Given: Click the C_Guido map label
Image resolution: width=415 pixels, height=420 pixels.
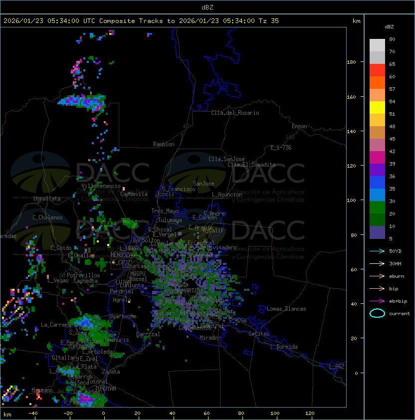Looking at the screenshot, I should point(61,248).
